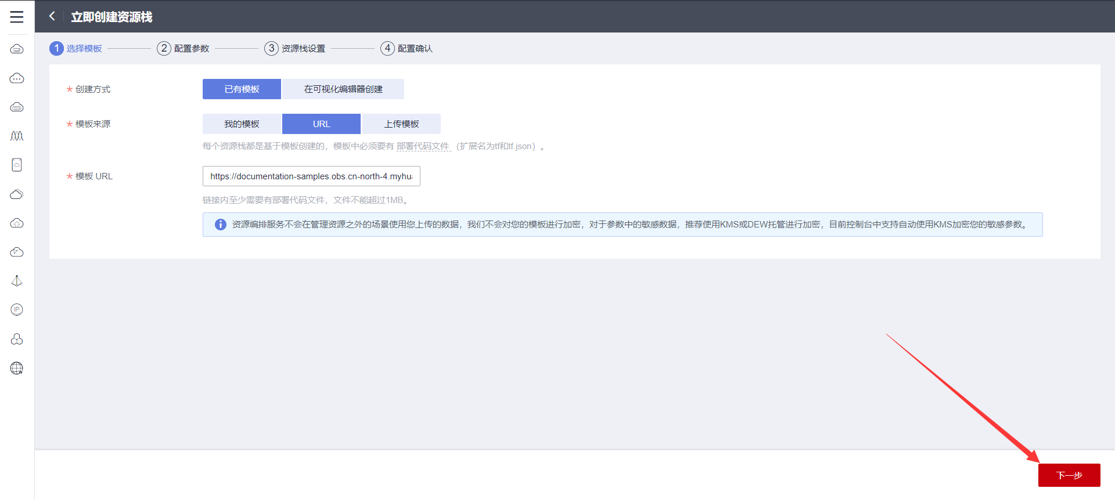
Task: Click the cloud with upload arrow icon
Action: 17,223
